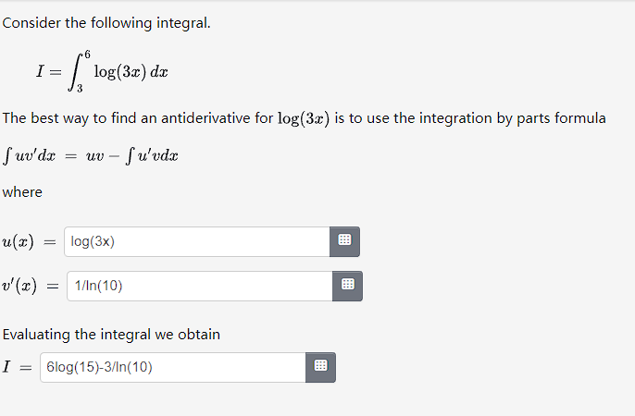Click the right side uv − ∫u′vdx of formula
635x416 pixels.
(132, 155)
